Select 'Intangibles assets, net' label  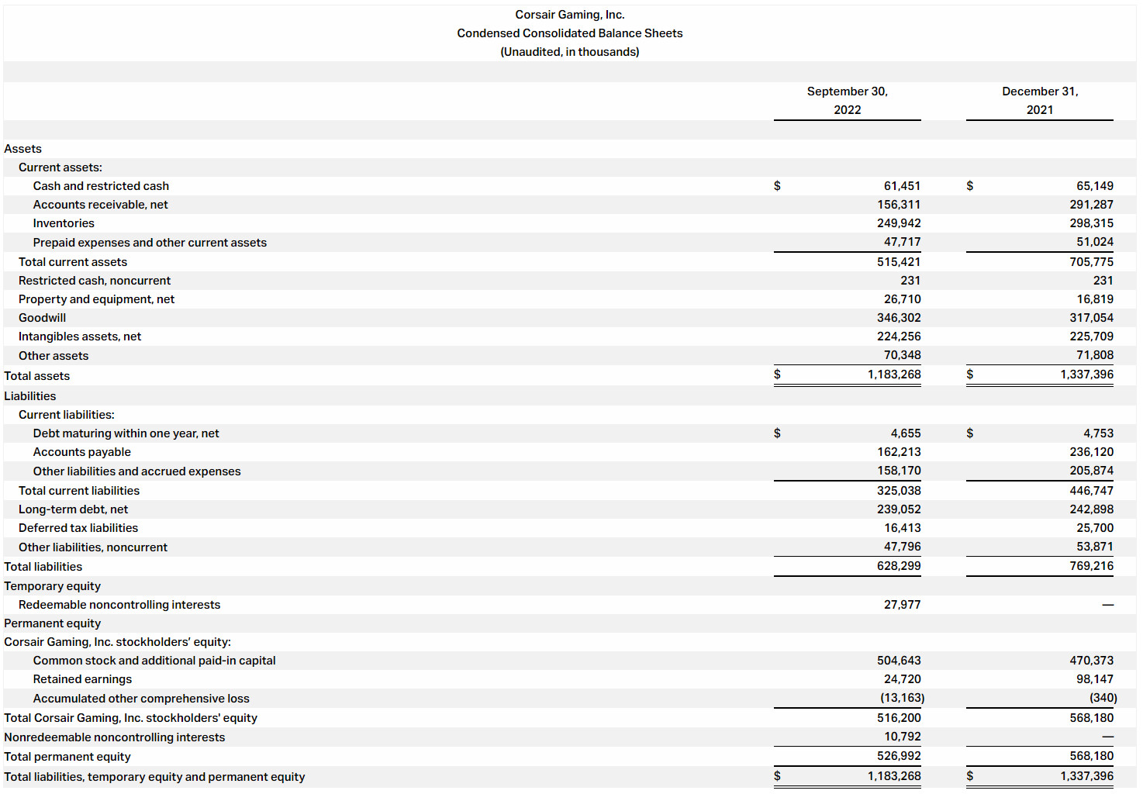pyautogui.click(x=80, y=337)
